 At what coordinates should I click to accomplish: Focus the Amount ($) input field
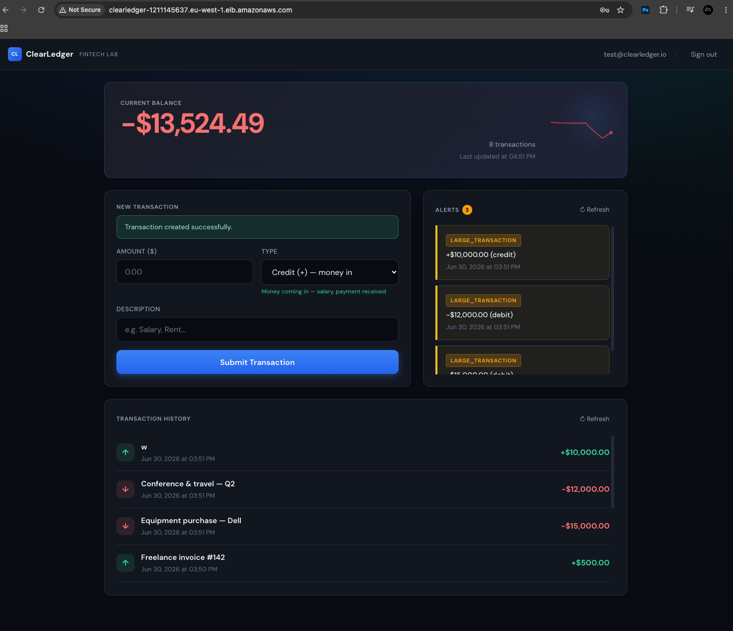[x=185, y=272]
